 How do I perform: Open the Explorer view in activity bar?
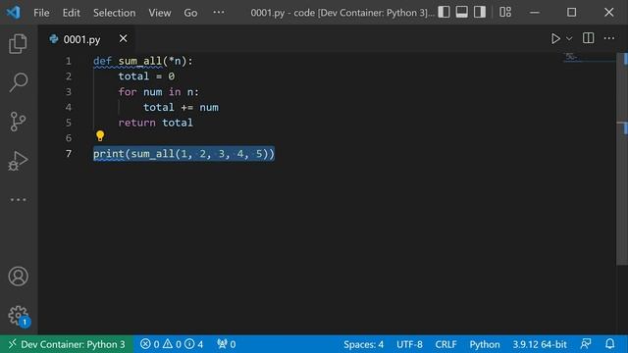18,43
